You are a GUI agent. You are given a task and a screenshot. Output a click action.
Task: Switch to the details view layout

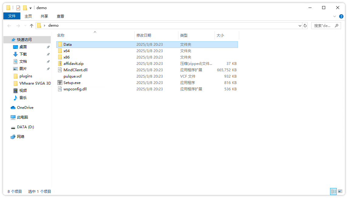(x=334, y=191)
